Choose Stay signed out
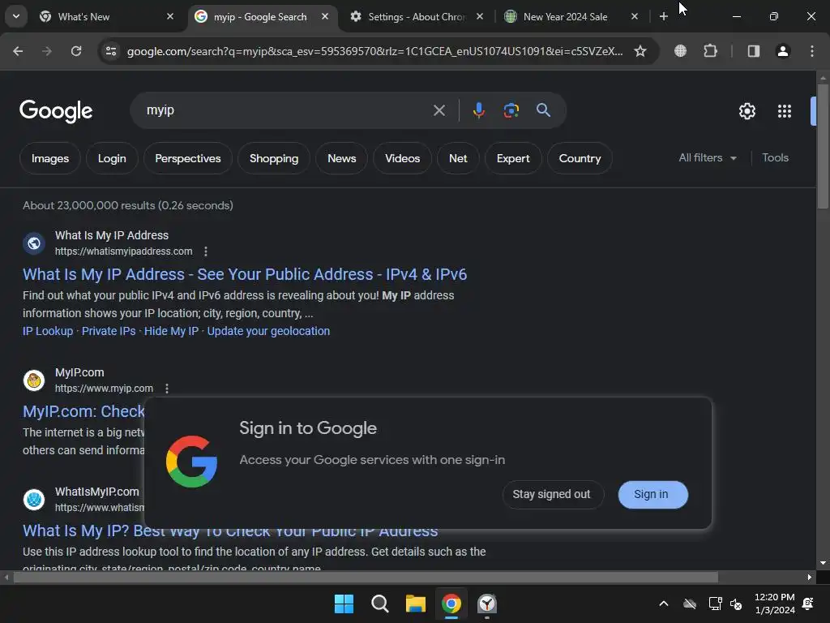Screen dimensions: 830x623 [x=553, y=494]
